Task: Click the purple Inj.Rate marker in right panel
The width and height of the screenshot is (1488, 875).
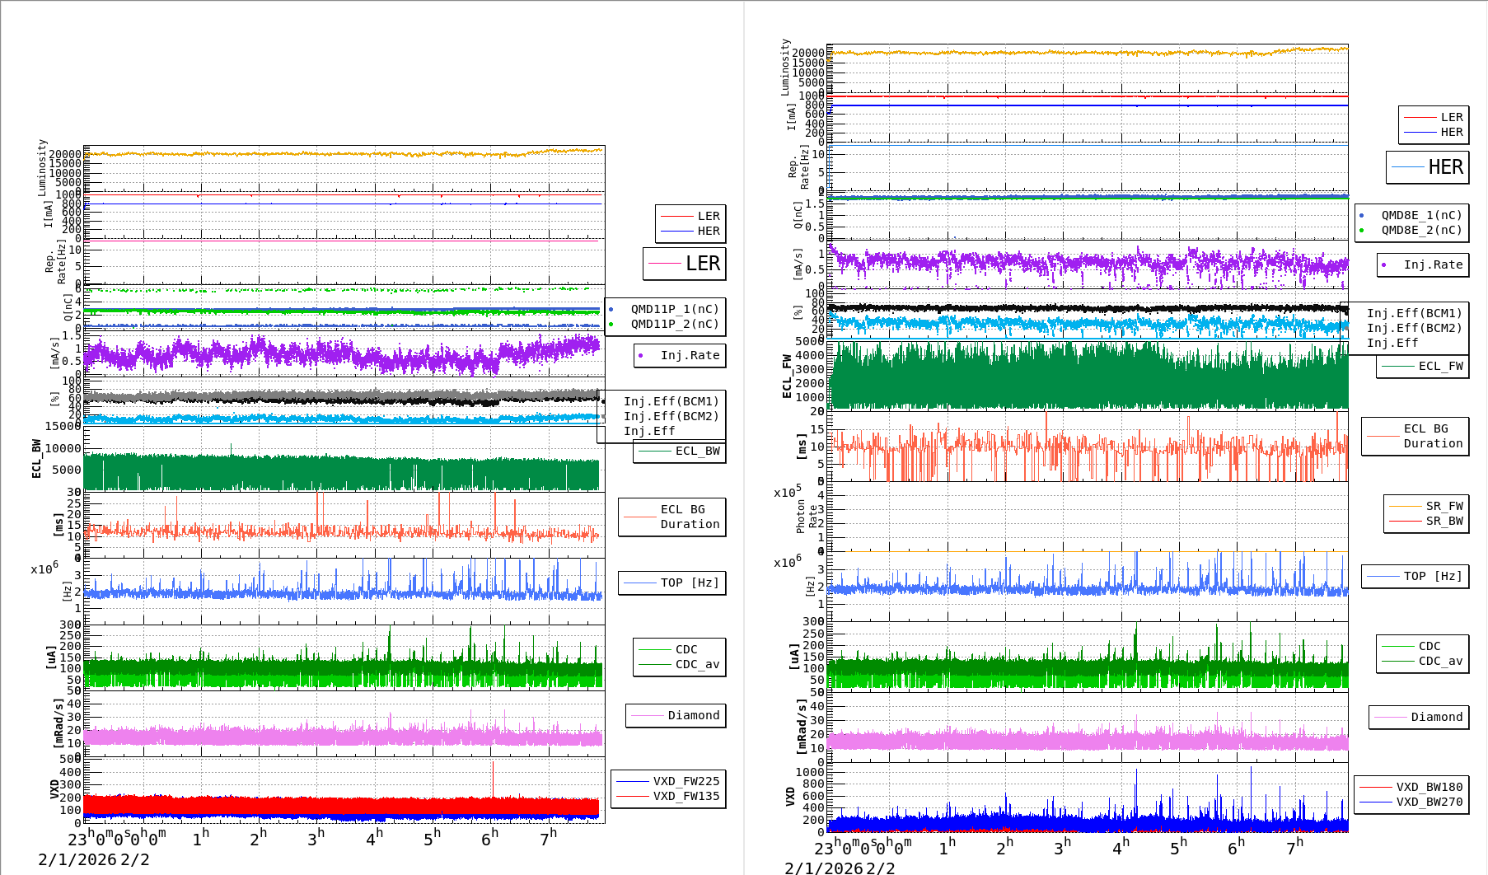Action: pos(1384,264)
